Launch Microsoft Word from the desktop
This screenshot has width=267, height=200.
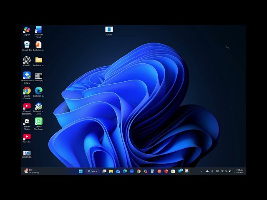(38, 30)
